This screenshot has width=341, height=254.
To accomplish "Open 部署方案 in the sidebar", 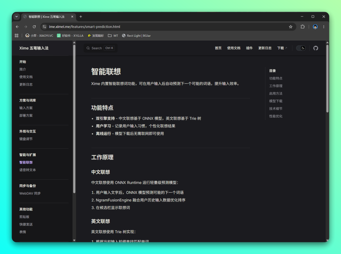I will pyautogui.click(x=26, y=116).
